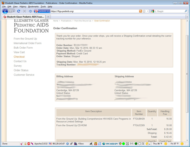190x147 pixels.
Task: Open the Bulk Order Form link
Action: click(23, 48)
